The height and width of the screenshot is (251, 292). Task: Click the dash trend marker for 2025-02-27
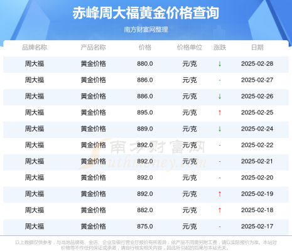tap(220, 80)
